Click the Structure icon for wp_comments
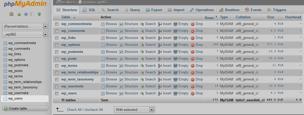This screenshot has height=115, width=304. coord(121,31)
